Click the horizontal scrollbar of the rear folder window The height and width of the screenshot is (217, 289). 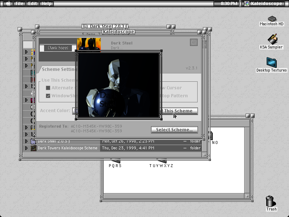(x=174, y=196)
